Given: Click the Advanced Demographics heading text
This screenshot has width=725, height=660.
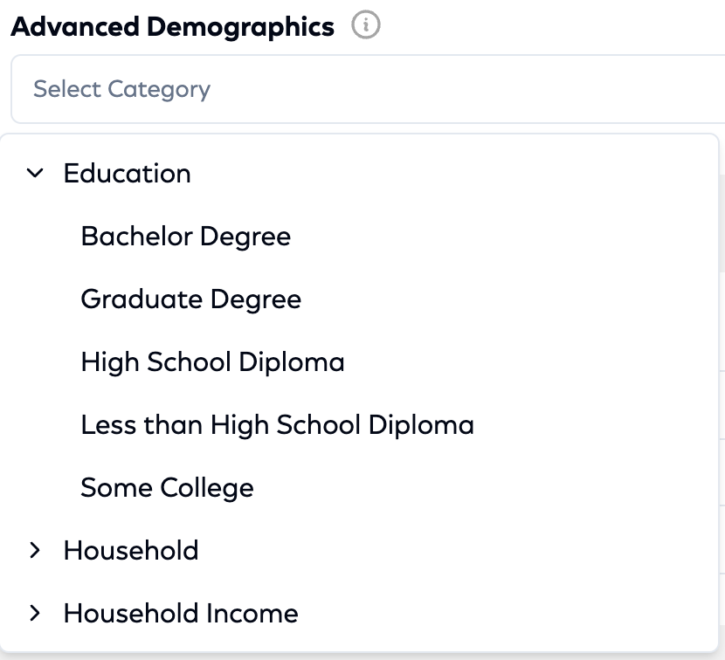Looking at the screenshot, I should tap(172, 27).
